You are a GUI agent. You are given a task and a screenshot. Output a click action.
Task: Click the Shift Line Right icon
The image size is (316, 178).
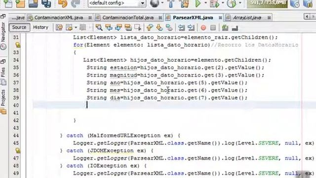point(191,28)
